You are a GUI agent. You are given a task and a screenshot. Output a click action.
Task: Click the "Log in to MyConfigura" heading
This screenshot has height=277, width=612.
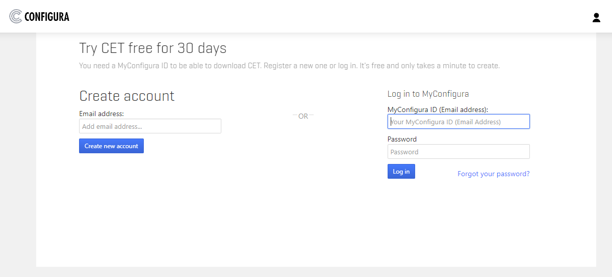point(428,94)
